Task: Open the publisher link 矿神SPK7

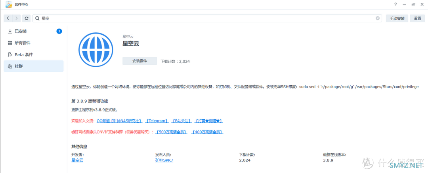Action: tap(164, 160)
